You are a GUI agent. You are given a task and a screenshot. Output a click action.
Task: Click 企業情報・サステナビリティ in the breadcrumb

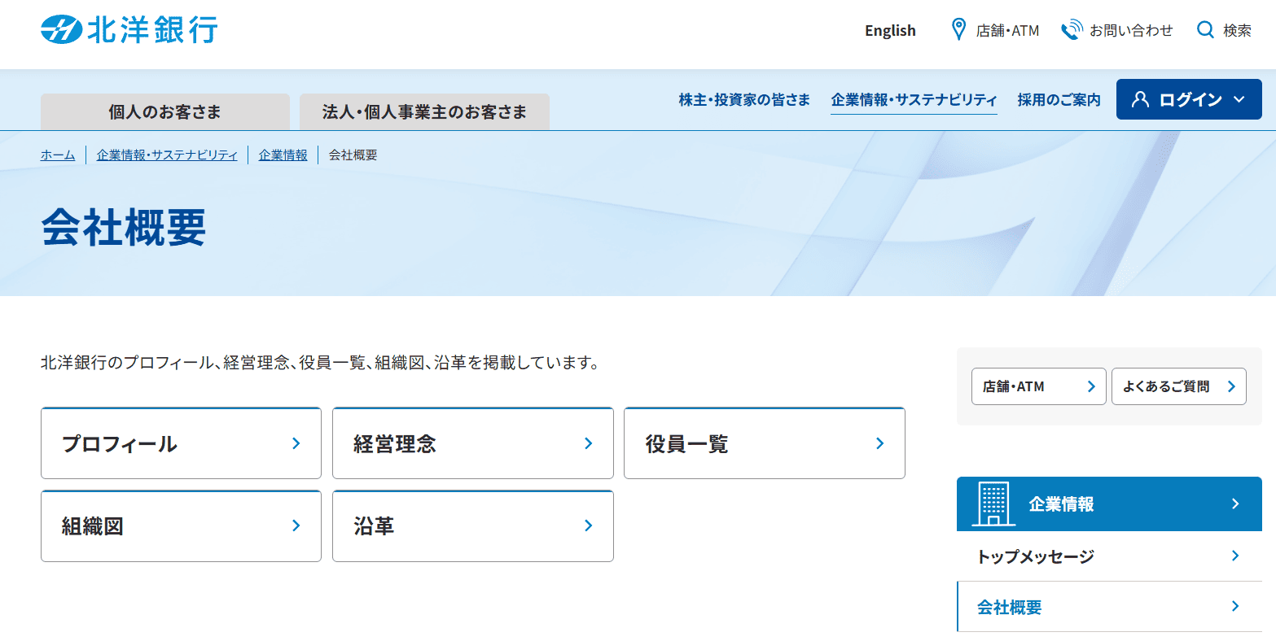tap(167, 155)
